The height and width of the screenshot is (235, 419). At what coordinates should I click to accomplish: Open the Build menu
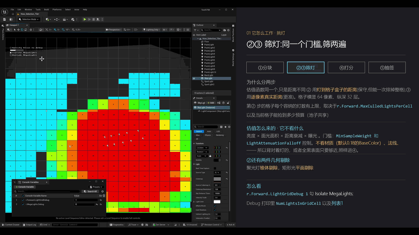tap(46, 10)
